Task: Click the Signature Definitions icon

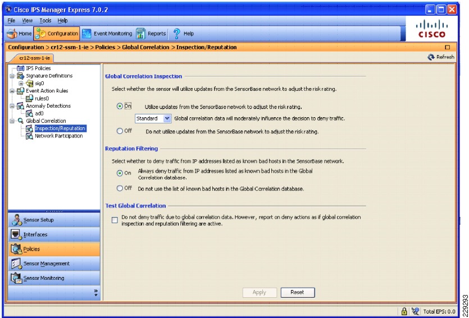Action: (20, 76)
